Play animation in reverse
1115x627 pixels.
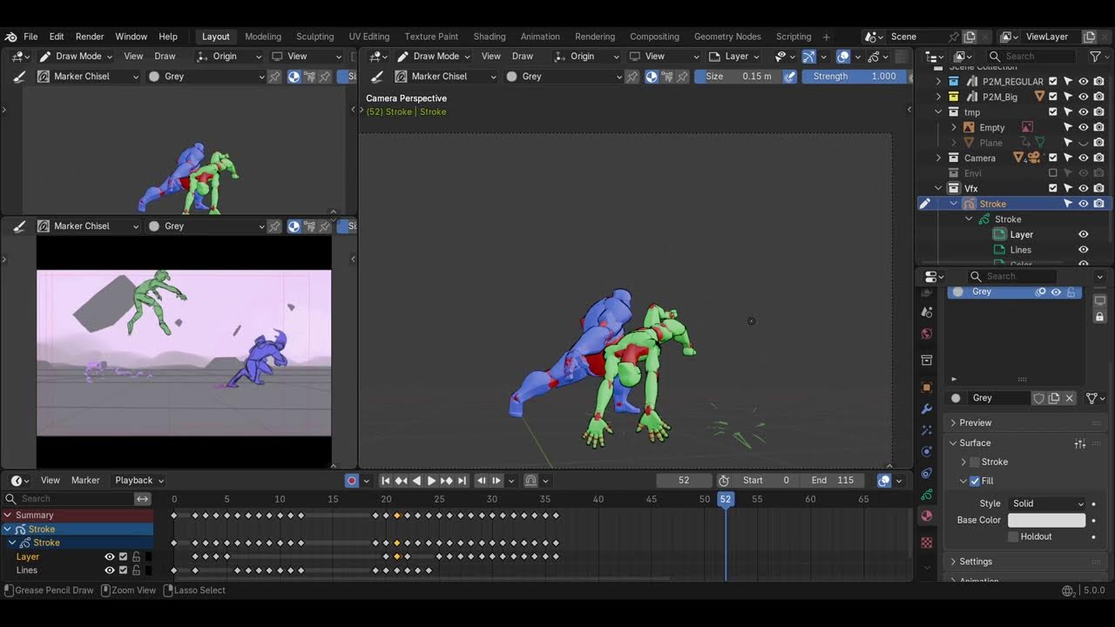(x=416, y=480)
